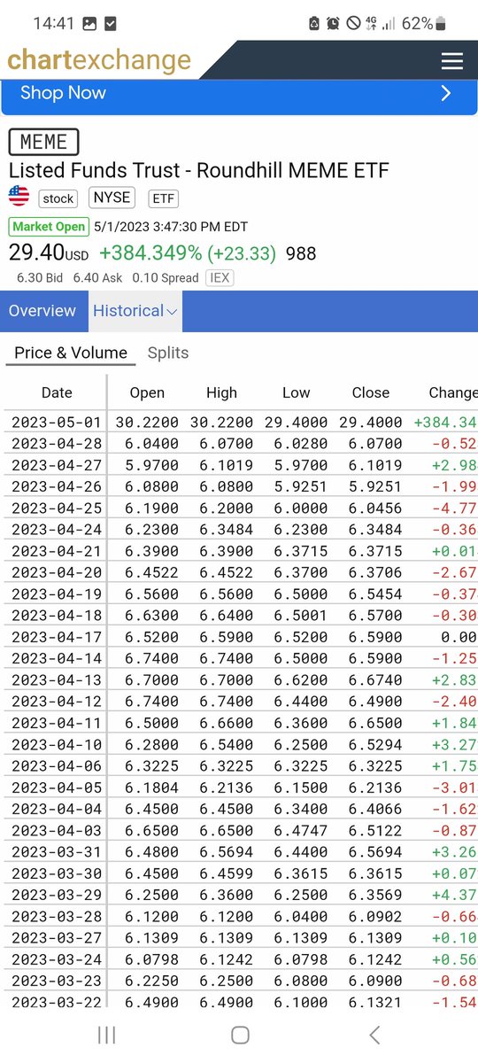478x1063 pixels.
Task: Select the 2023-05-01 table row
Action: click(239, 422)
